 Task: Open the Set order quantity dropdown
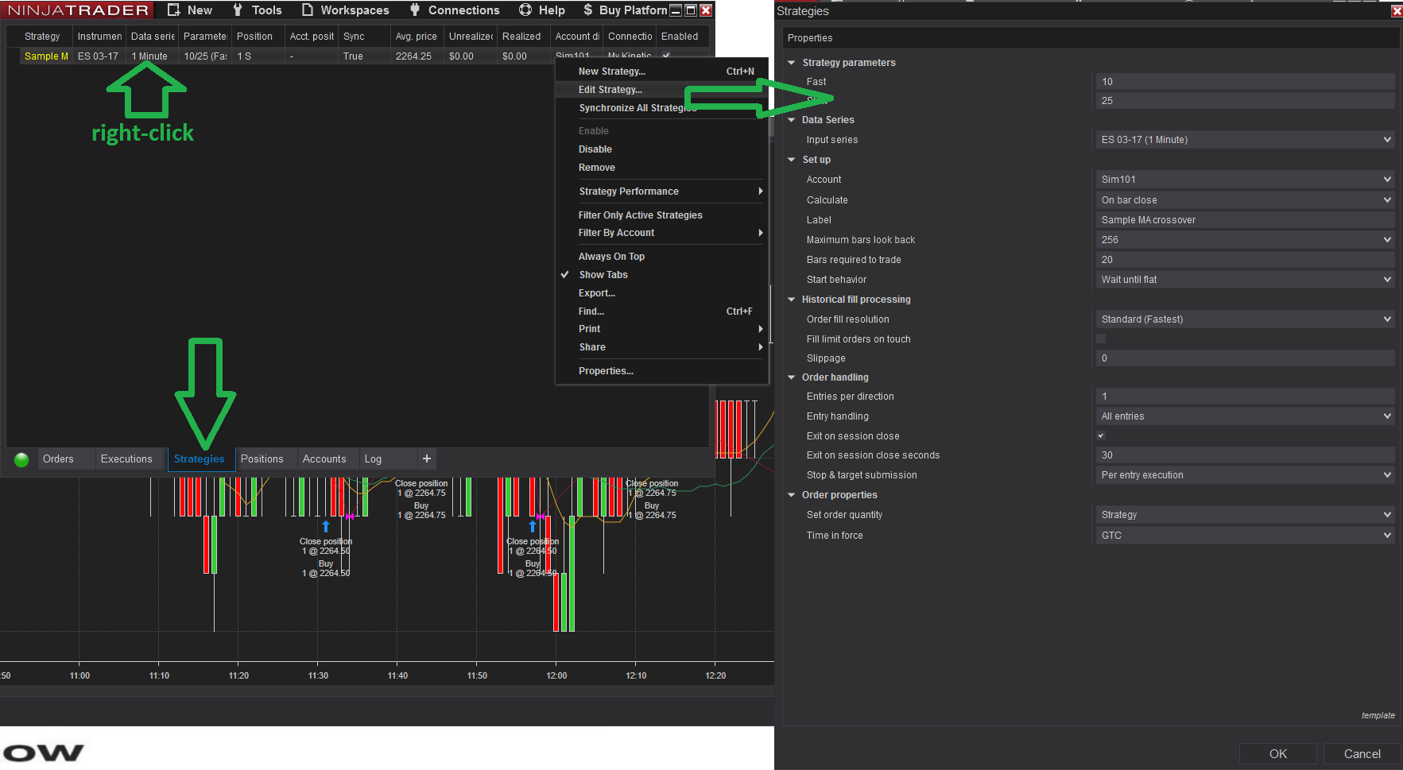pos(1245,515)
